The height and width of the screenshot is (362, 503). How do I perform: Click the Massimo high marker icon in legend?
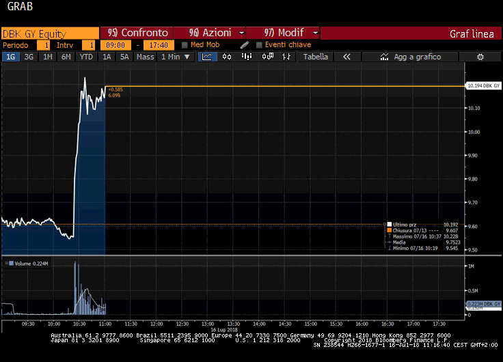[390, 236]
